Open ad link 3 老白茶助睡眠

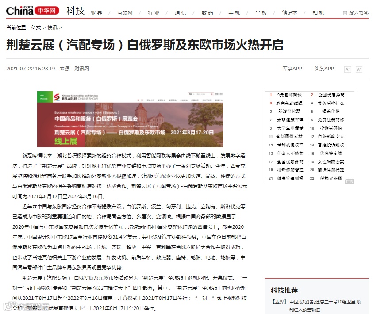click(x=289, y=103)
